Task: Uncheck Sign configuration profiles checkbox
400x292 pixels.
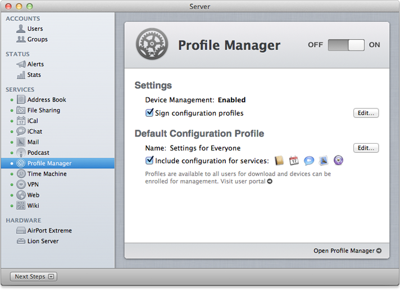Action: [x=149, y=113]
